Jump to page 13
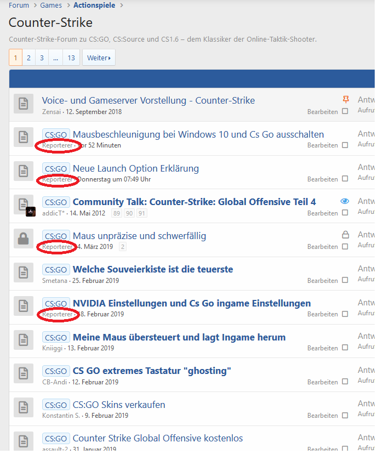Screen dimensions: 378x454 pos(71,58)
